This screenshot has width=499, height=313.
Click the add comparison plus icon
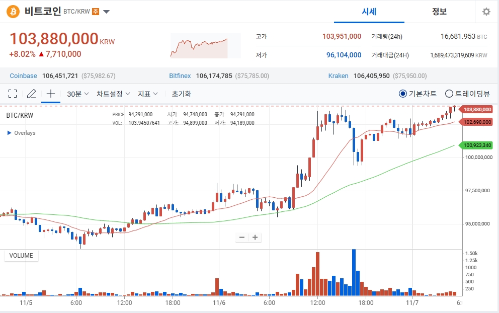click(50, 93)
